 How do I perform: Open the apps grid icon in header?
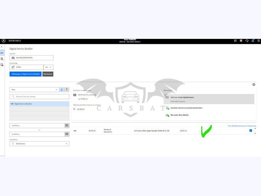[x=241, y=41]
